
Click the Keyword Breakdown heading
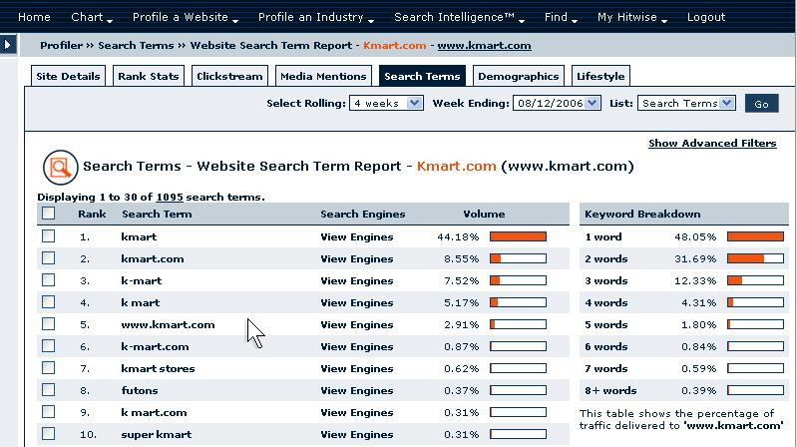tap(642, 215)
